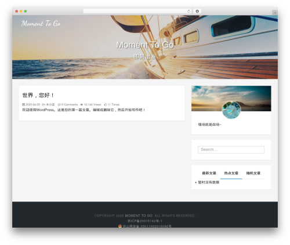Viewport: 290px width, 245px height.
Task: Click the police badge icon in footer
Action: (120, 226)
